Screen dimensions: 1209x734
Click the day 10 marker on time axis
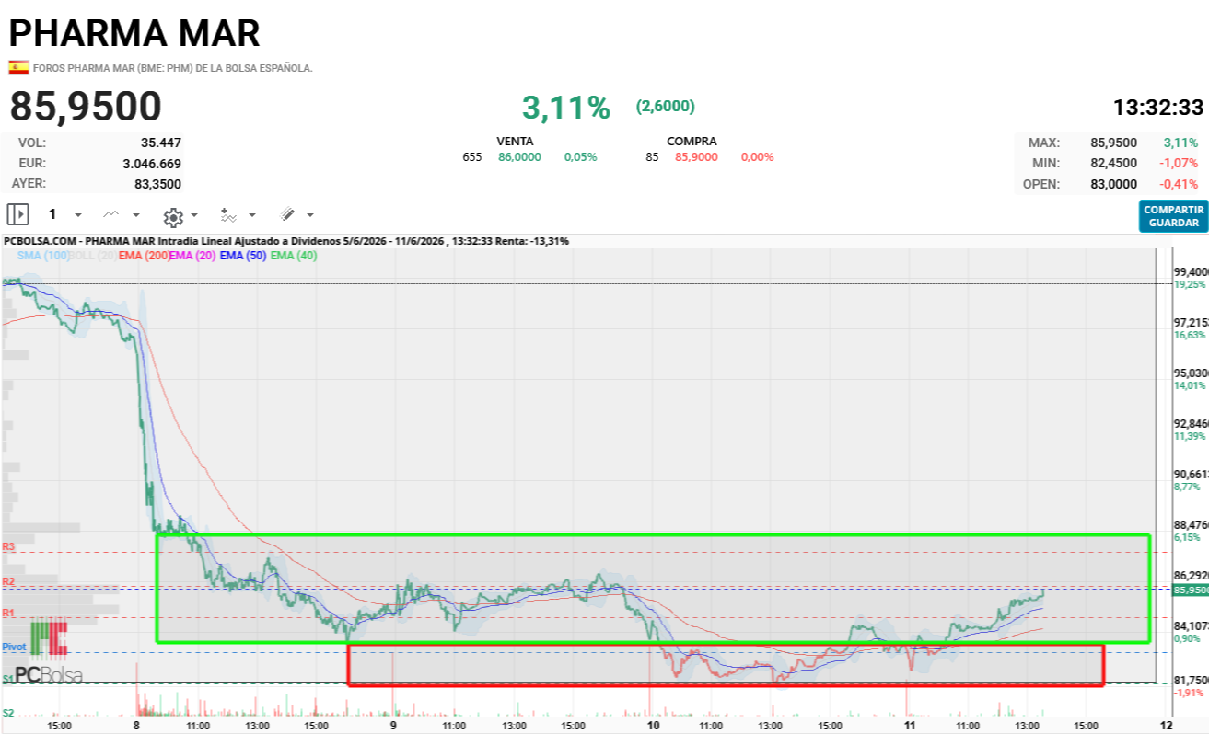click(x=654, y=726)
